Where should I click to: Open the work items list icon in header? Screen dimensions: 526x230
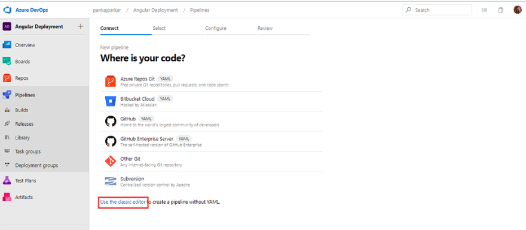pyautogui.click(x=484, y=10)
